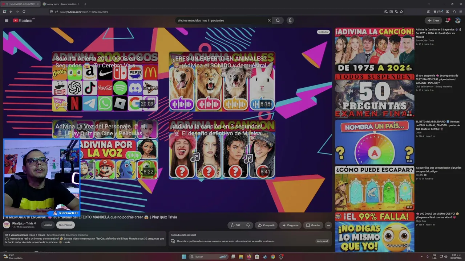Dislike the video with thumbs down
This screenshot has width=465, height=261.
coord(248,225)
